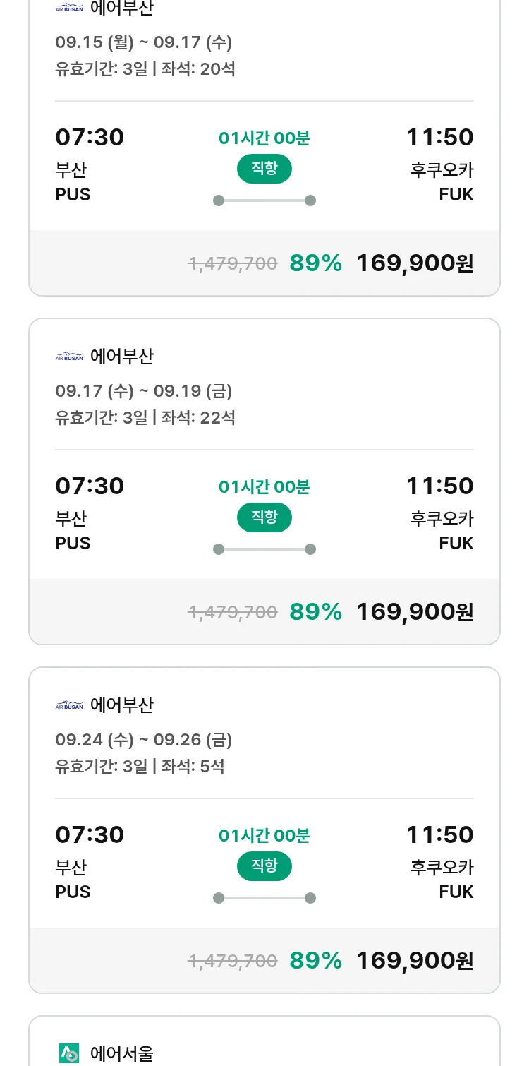Click the 07:30 departure time on the 09.17 flight

90,486
